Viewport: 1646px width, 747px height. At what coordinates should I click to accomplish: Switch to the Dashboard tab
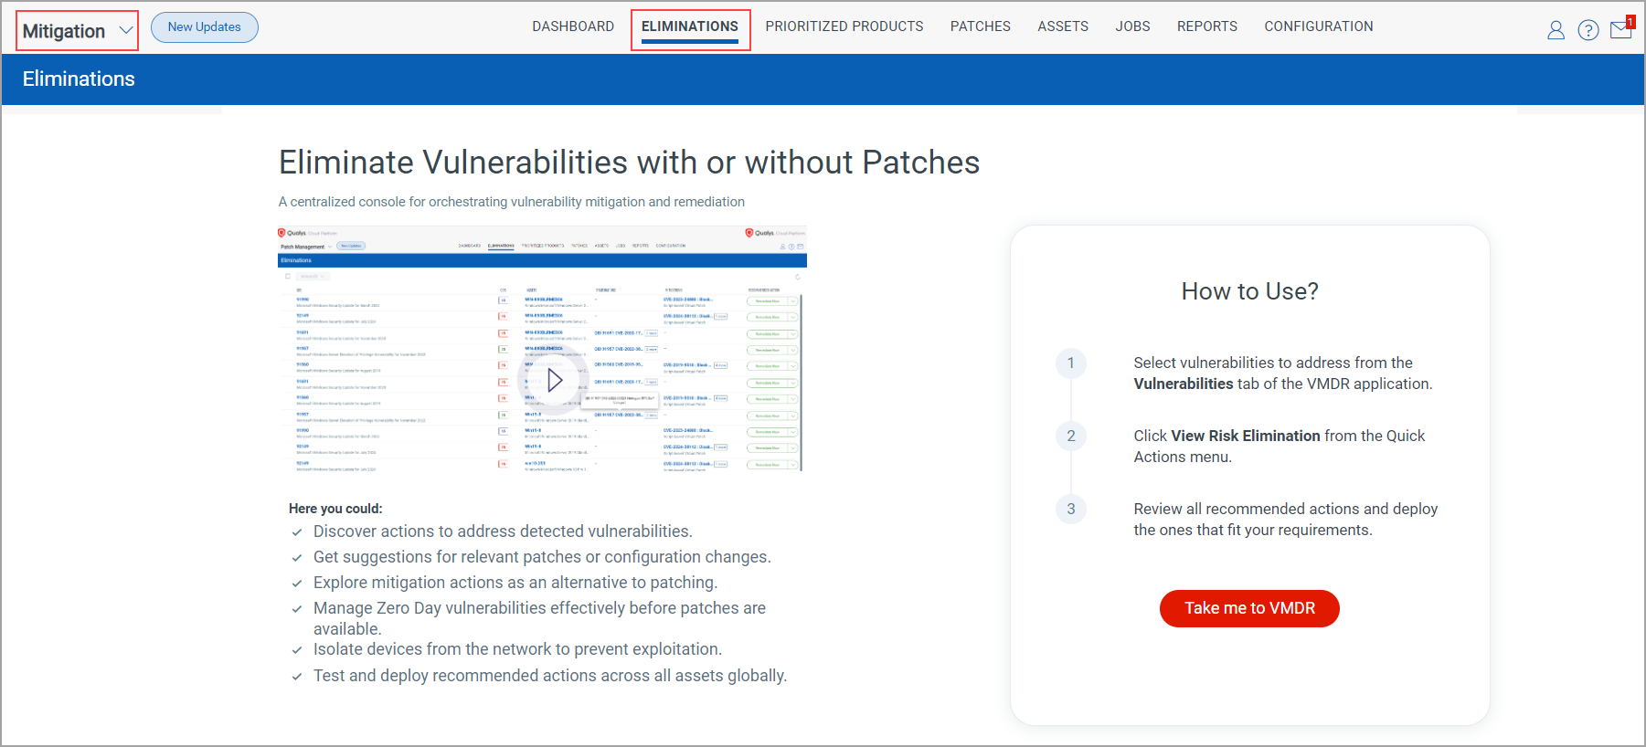pyautogui.click(x=573, y=26)
